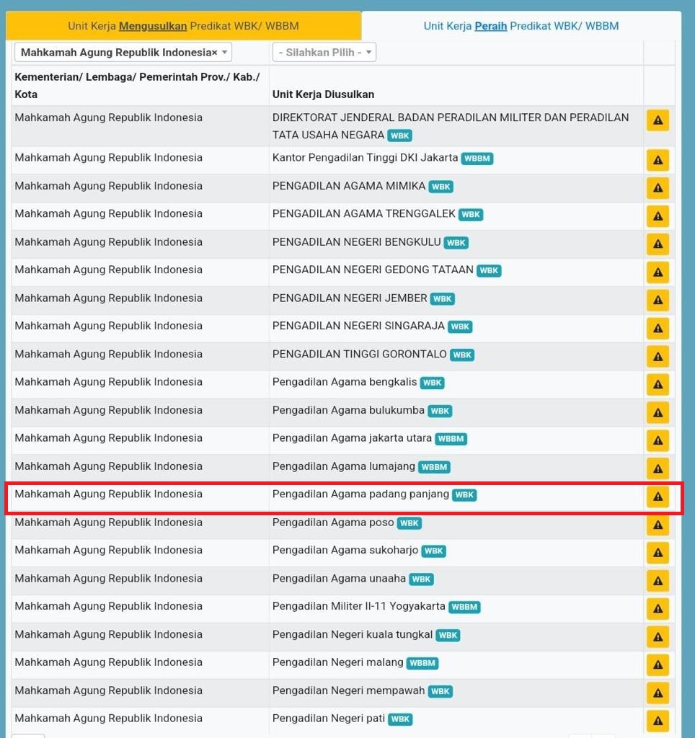Select text 'Pengadilan Agama bengkalis'
The width and height of the screenshot is (695, 738).
[x=344, y=382]
